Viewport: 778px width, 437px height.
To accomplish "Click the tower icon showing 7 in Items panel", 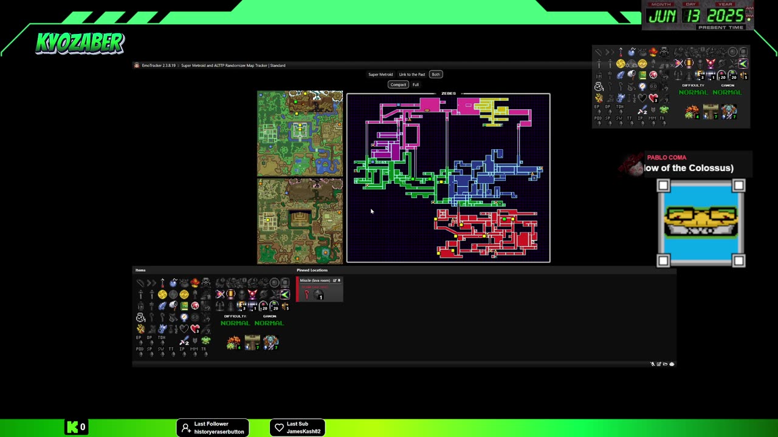I will 252,343.
